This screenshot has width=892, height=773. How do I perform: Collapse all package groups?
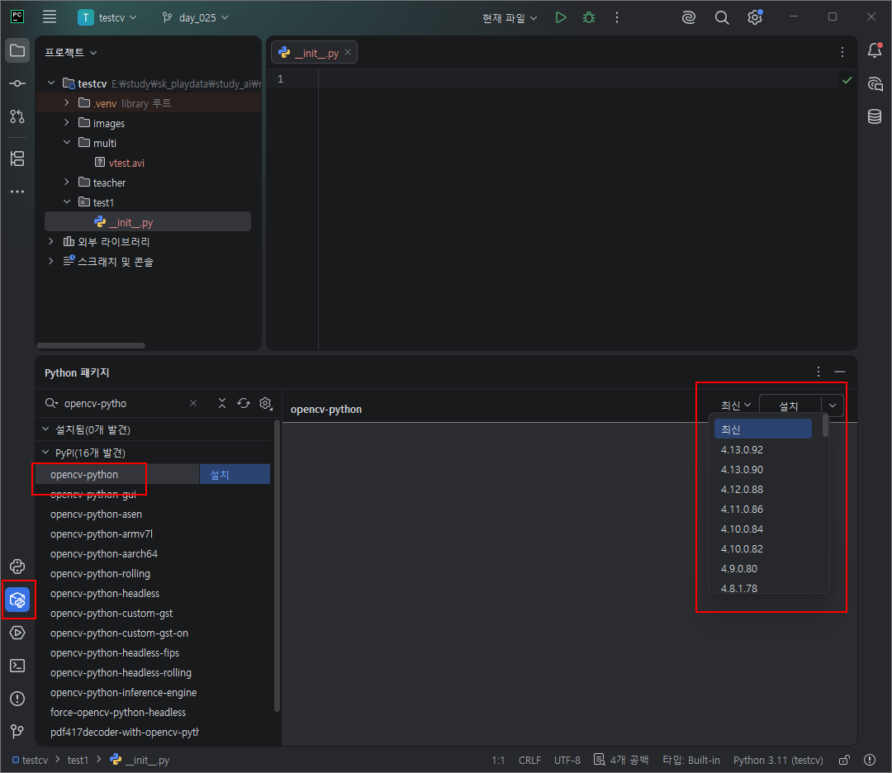tap(222, 403)
